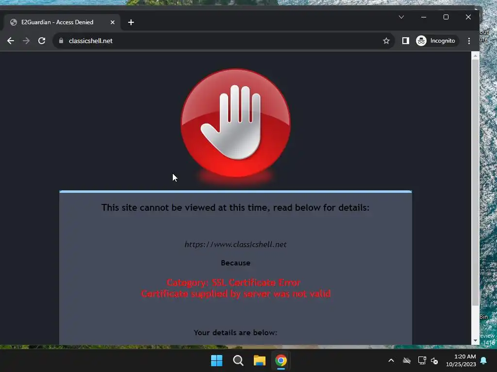This screenshot has width=497, height=372.
Task: Maximize the Chrome window
Action: click(446, 17)
